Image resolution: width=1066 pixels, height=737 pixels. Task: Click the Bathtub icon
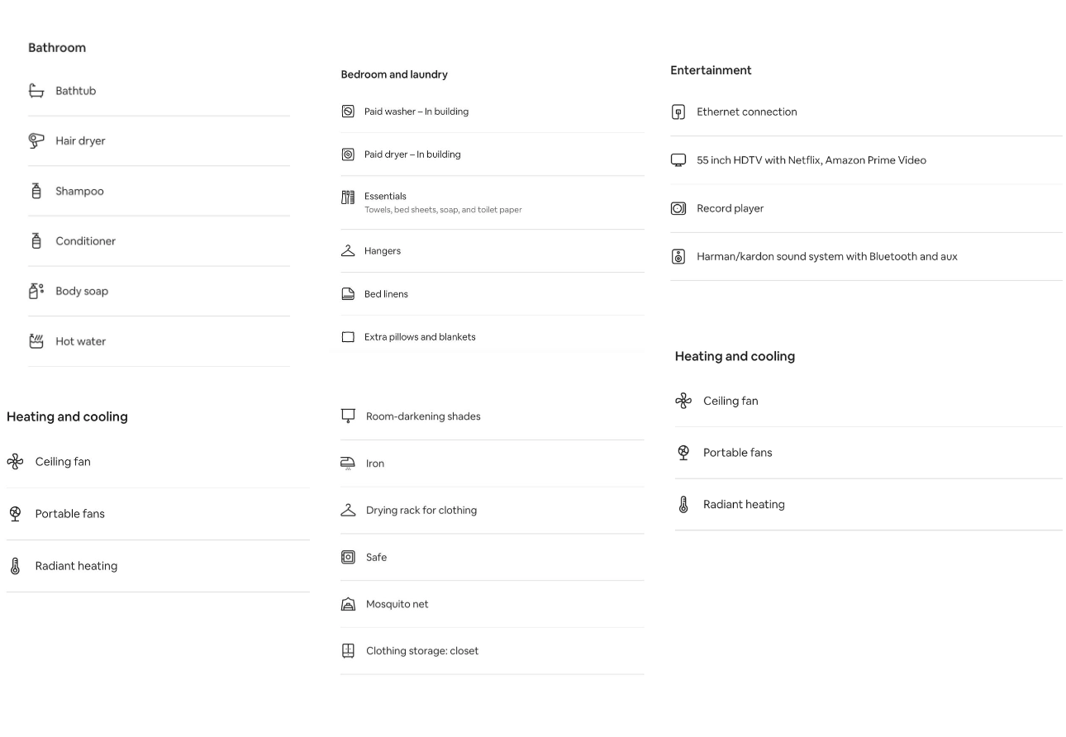[36, 91]
